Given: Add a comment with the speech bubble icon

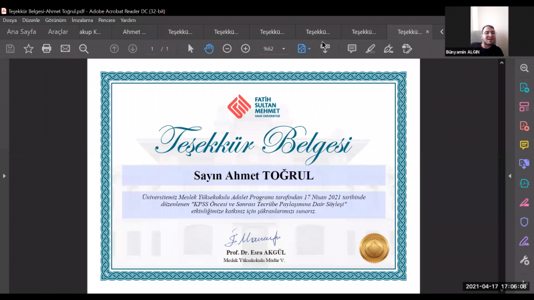Looking at the screenshot, I should pos(352,49).
